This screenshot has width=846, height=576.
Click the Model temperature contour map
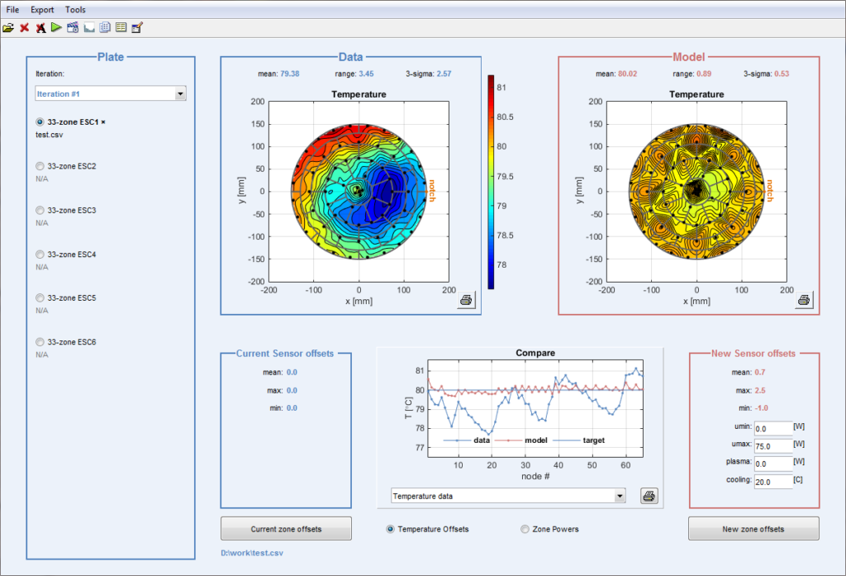[x=696, y=191]
